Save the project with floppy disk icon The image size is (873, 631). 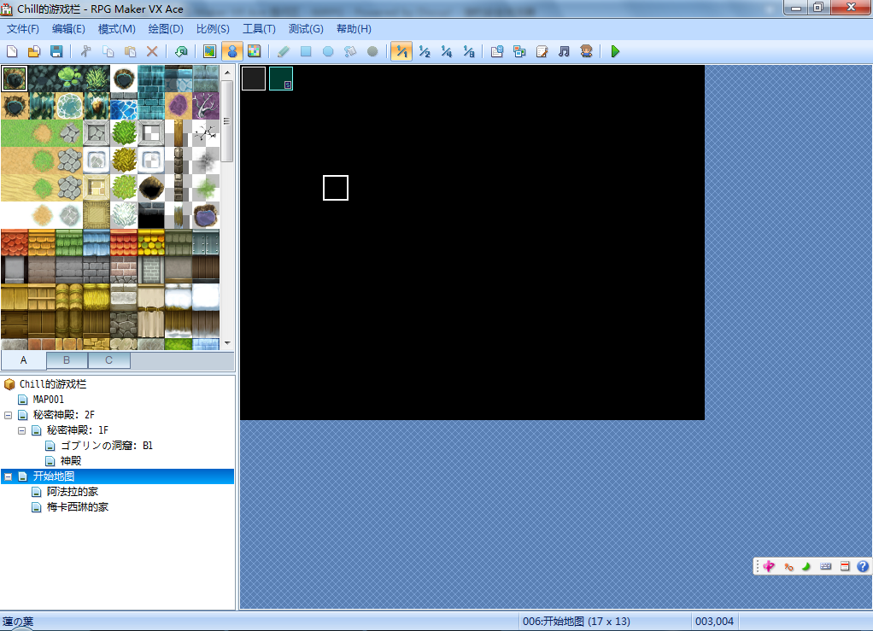coord(56,52)
